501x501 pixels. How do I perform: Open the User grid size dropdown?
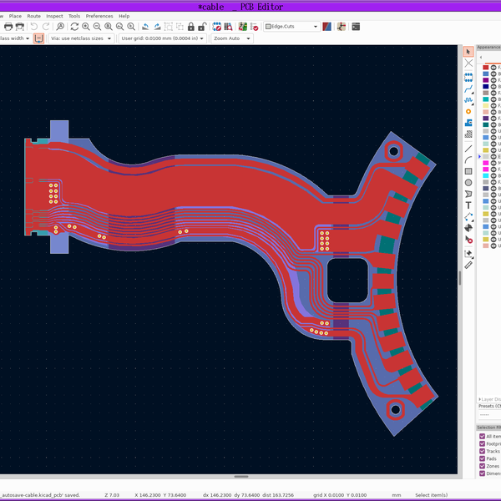click(x=161, y=38)
